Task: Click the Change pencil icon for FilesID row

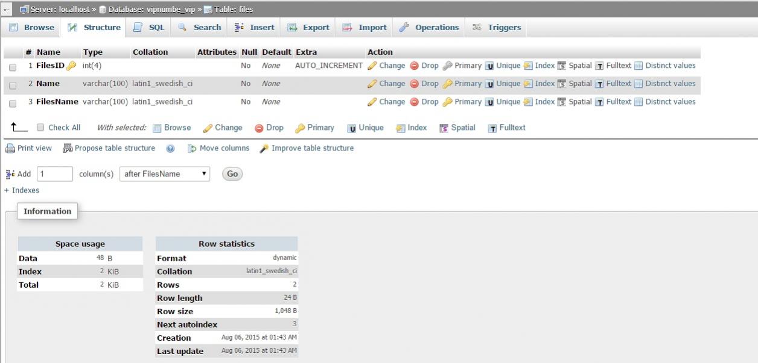Action: 372,66
